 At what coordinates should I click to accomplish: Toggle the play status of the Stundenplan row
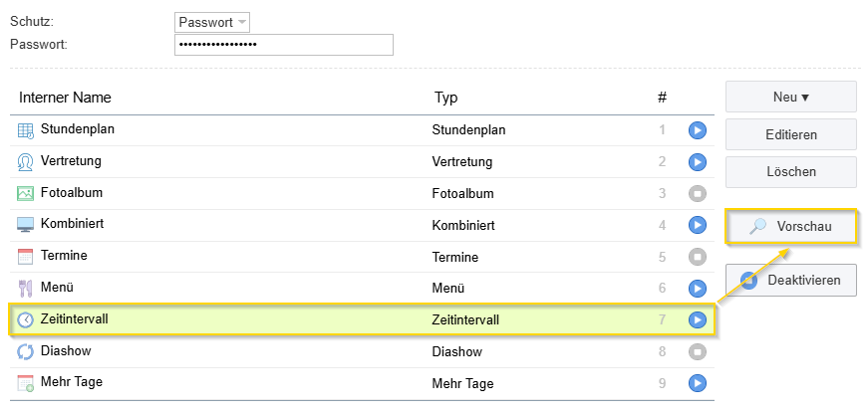(x=698, y=130)
